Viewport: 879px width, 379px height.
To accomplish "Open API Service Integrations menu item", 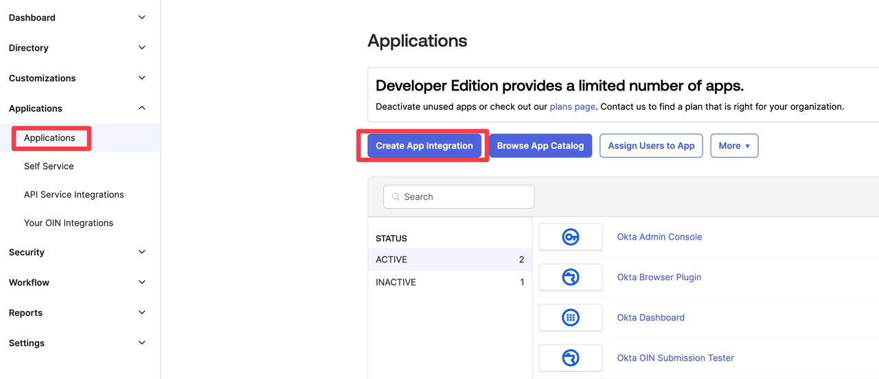I will (74, 194).
